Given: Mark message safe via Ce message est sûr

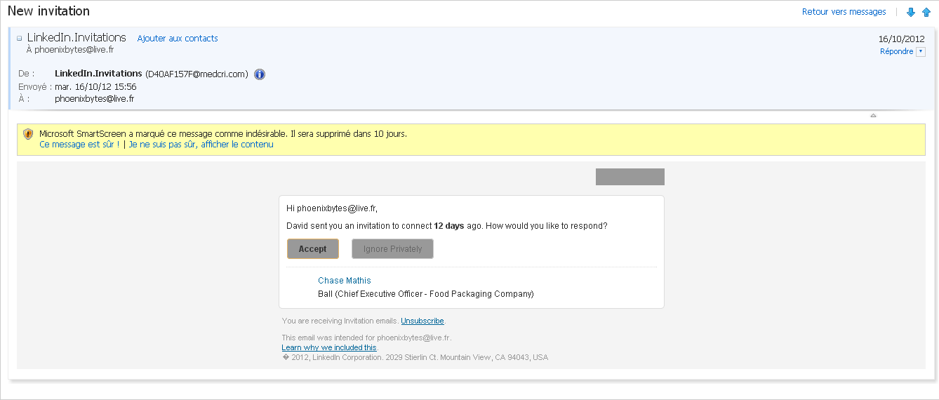Looking at the screenshot, I should [x=79, y=145].
